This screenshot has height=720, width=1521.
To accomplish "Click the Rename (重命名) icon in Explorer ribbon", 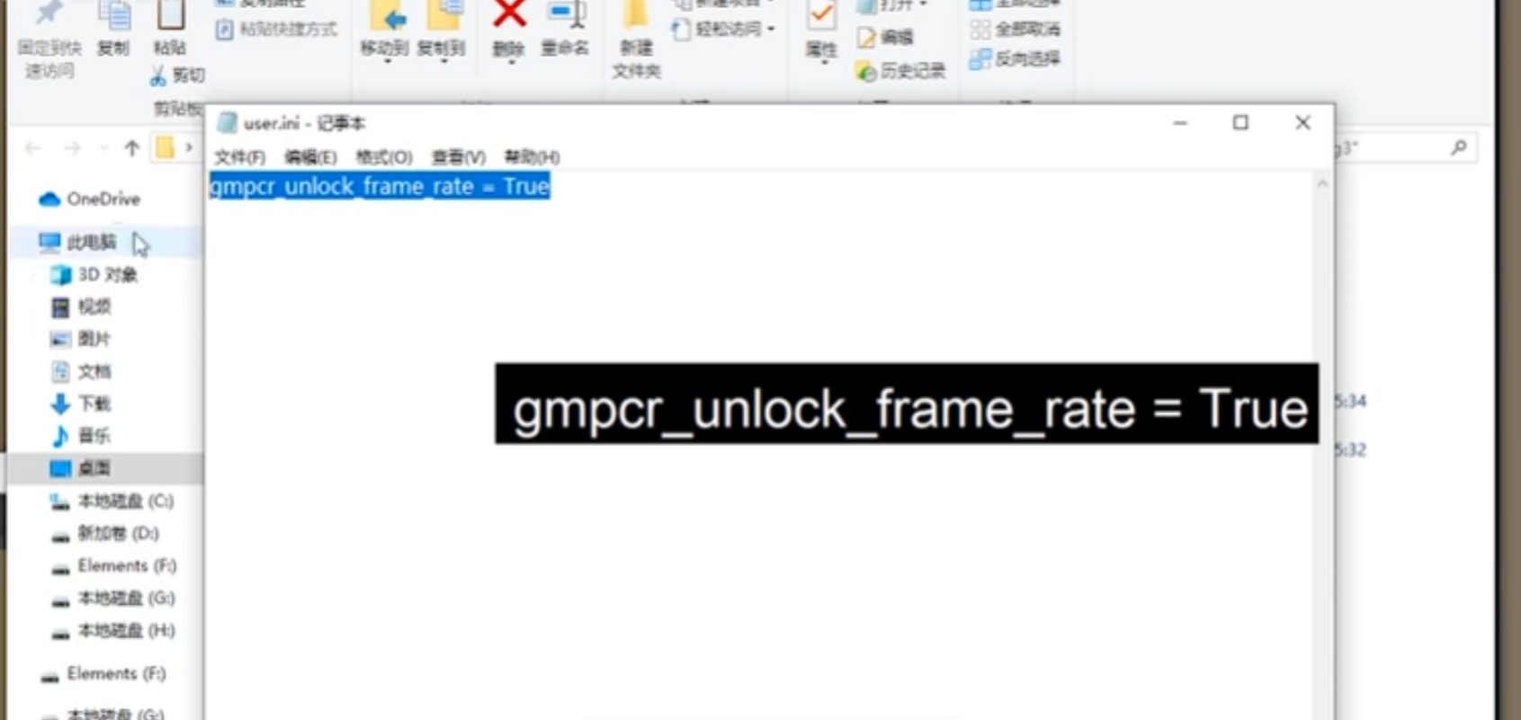I will [565, 16].
